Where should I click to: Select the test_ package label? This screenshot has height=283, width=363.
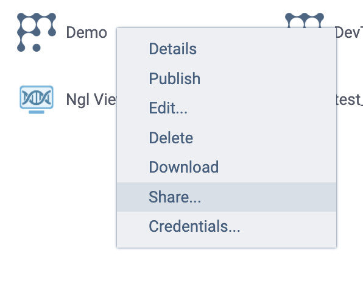click(350, 99)
